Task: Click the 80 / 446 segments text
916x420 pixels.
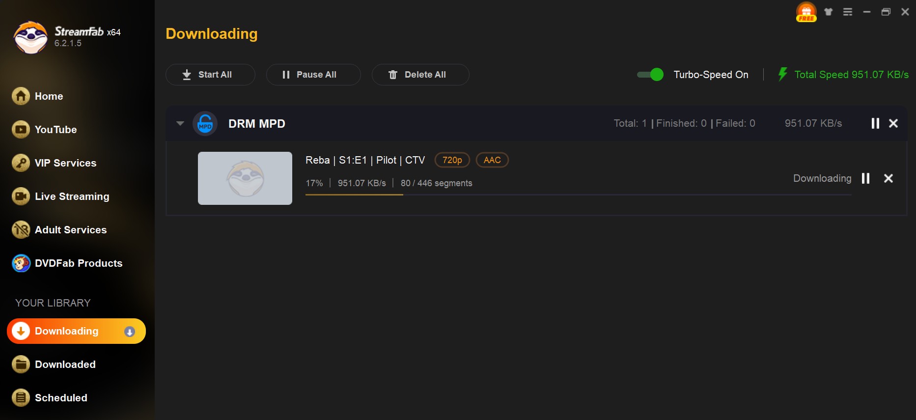Action: [x=436, y=183]
